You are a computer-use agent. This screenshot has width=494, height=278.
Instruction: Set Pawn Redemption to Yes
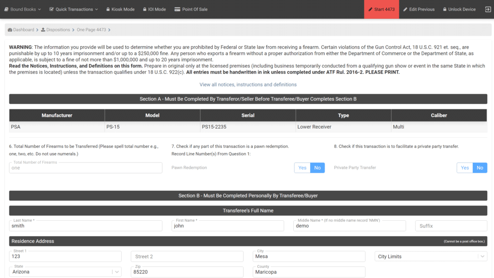[302, 167]
